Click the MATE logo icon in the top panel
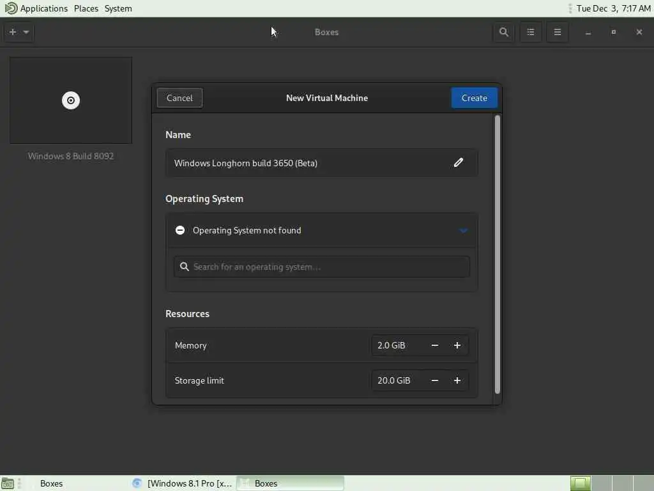Image resolution: width=654 pixels, height=491 pixels. [11, 8]
